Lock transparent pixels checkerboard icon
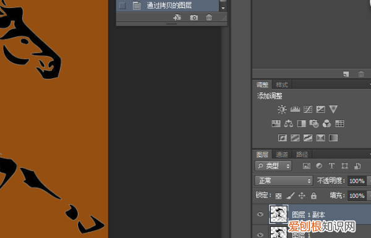 278,196
